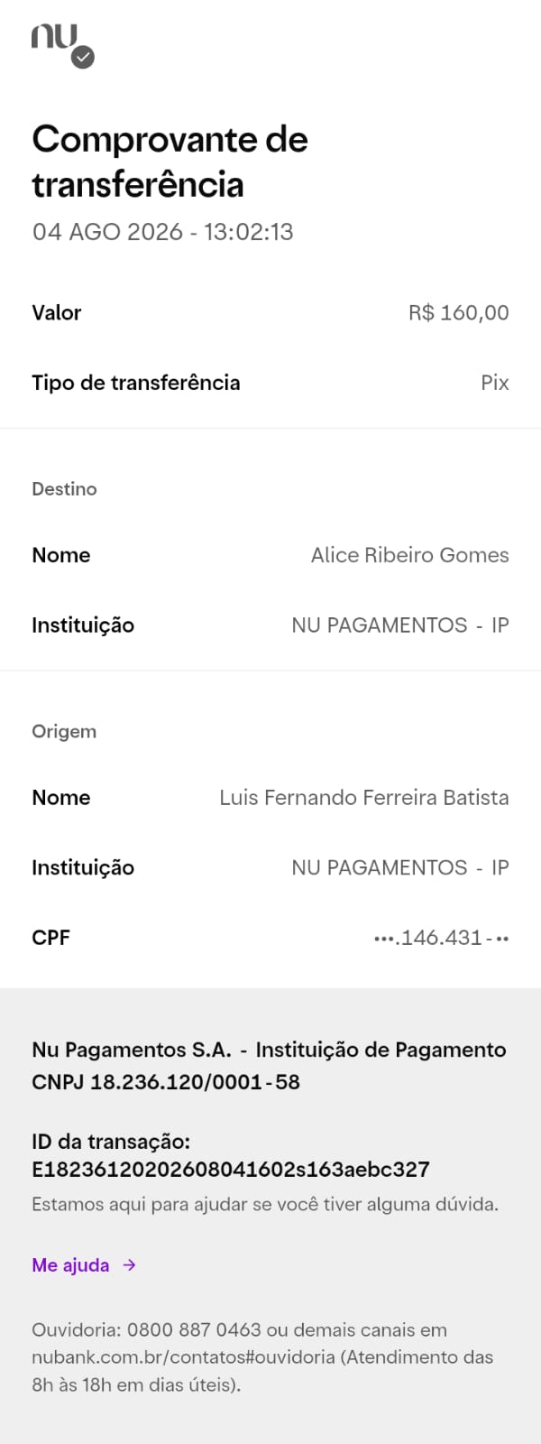This screenshot has height=1444, width=541.
Task: Click the Ouvidoria phone number 0800 887 0463
Action: tap(194, 1330)
